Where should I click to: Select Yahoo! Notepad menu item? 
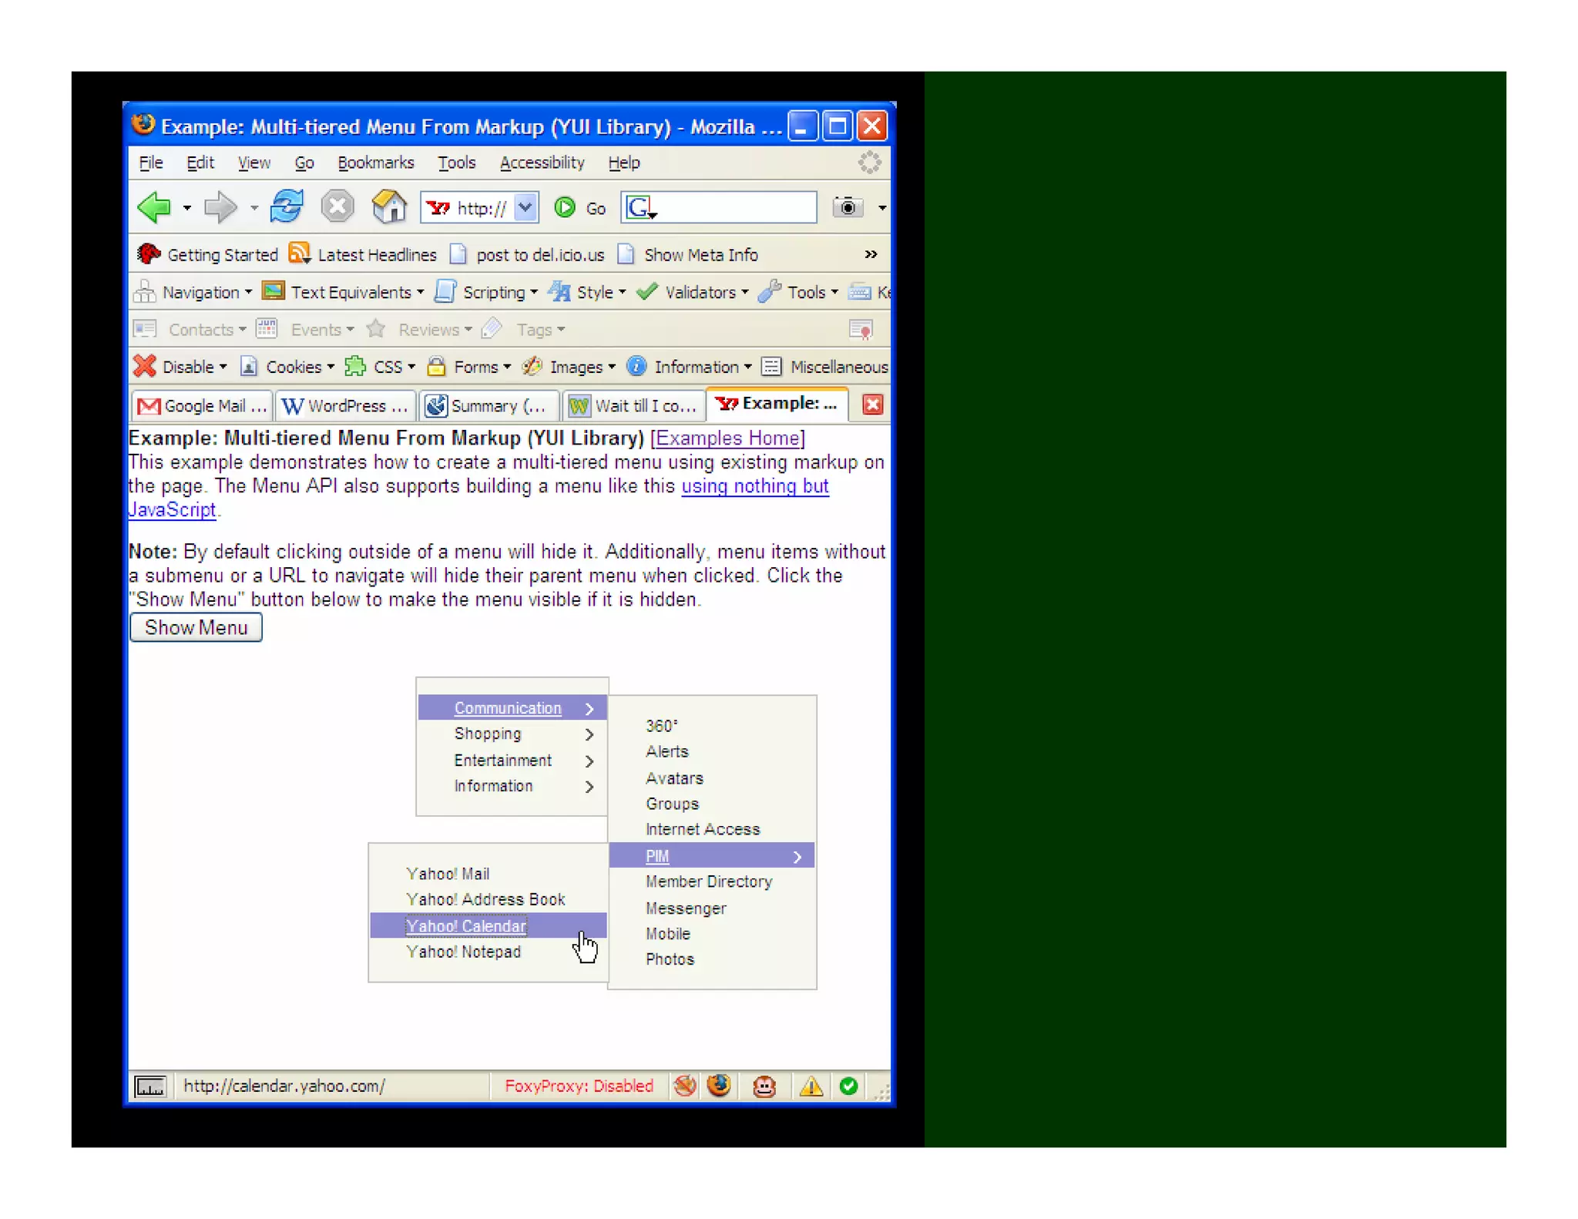click(x=464, y=952)
